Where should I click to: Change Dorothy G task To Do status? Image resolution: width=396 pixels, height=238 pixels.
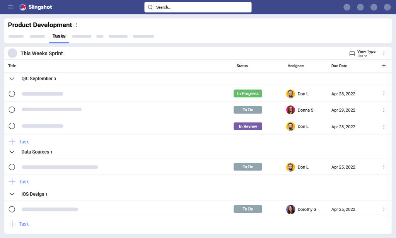(248, 209)
